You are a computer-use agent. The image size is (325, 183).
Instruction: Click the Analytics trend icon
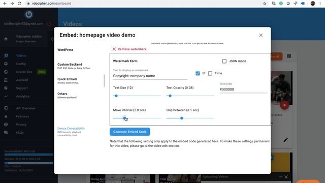click(x=6, y=96)
